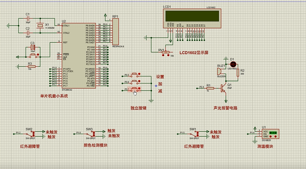The image size is (306, 169).
Task: Click right red button on DS18B20 sensor
Action: pyautogui.click(x=275, y=136)
